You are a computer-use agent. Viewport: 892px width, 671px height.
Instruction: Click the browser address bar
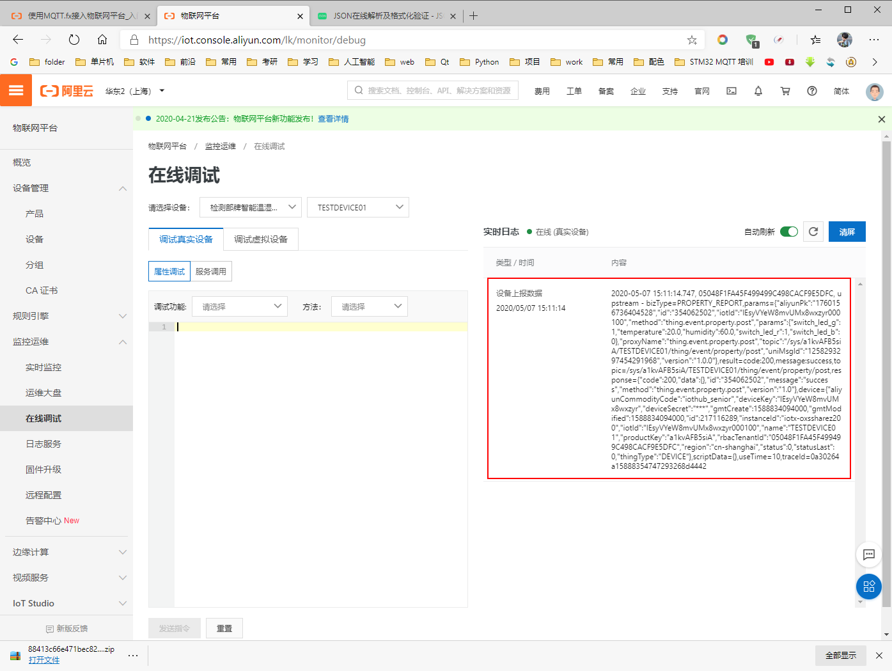click(412, 40)
